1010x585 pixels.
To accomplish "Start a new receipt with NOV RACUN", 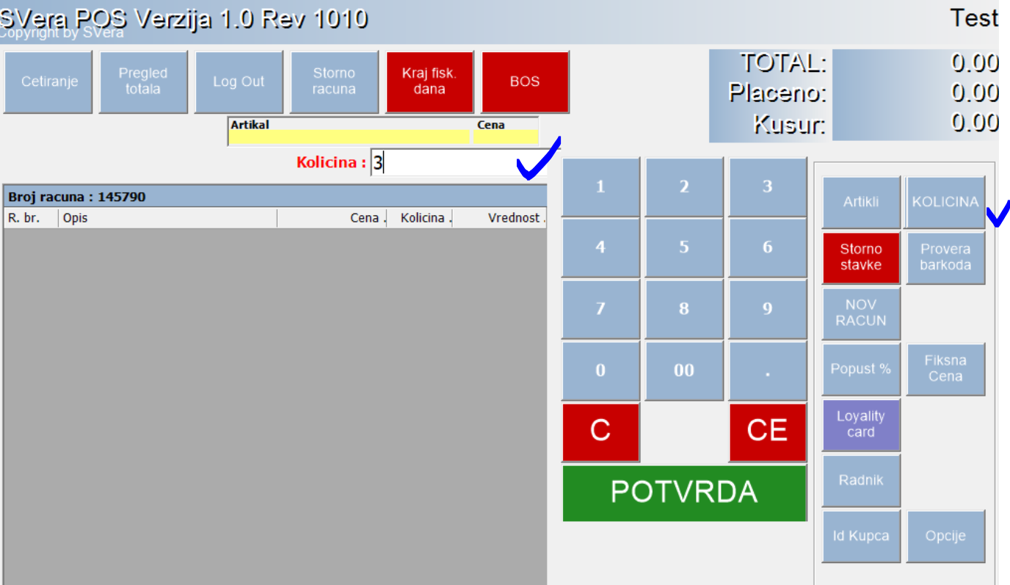I will pos(861,313).
